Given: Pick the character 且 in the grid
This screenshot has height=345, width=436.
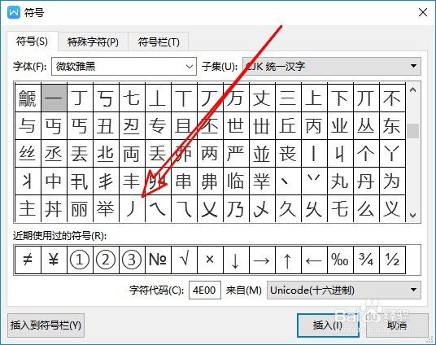Looking at the screenshot, I should click(x=185, y=126).
